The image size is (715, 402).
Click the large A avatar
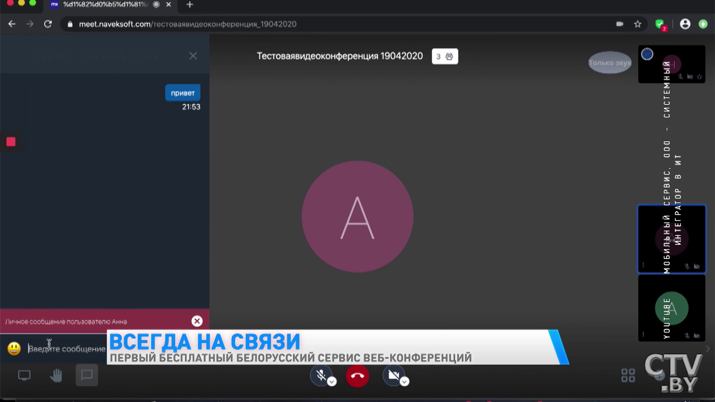(x=357, y=217)
